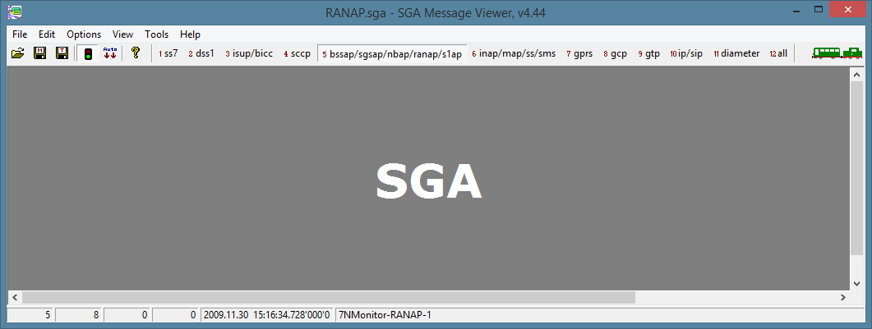Select the isup/bicc filter tab

click(x=249, y=54)
